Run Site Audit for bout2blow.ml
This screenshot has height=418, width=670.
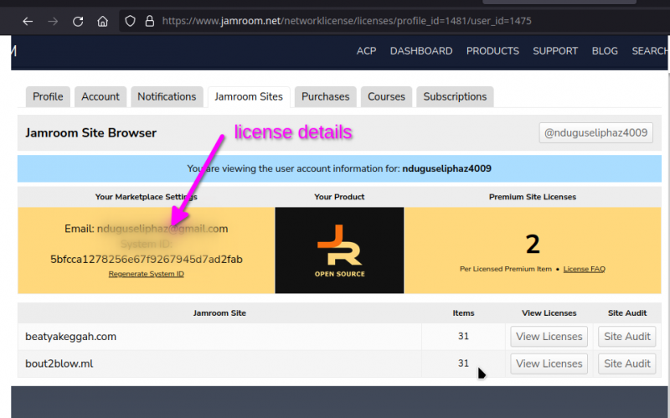(x=626, y=364)
